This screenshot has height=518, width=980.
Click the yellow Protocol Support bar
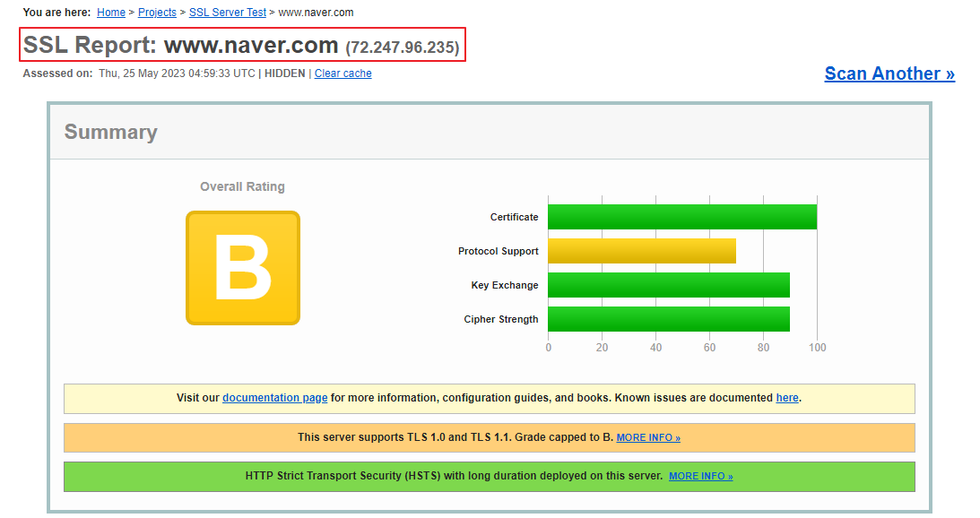coord(642,251)
